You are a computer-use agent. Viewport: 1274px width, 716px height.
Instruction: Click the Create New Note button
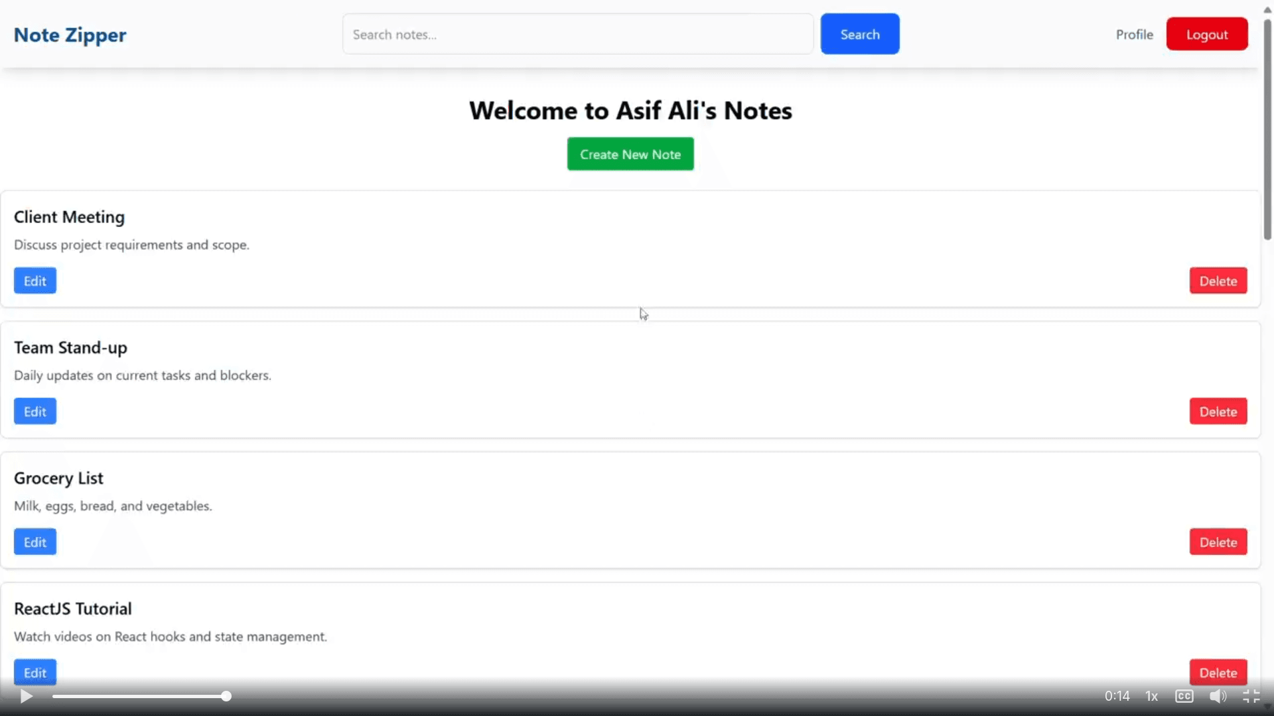coord(630,154)
